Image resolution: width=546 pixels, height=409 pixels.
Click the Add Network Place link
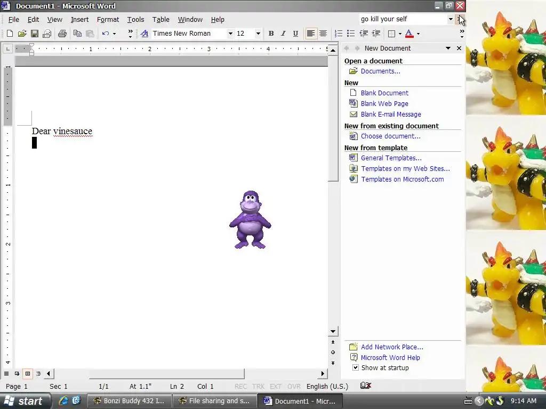click(392, 347)
